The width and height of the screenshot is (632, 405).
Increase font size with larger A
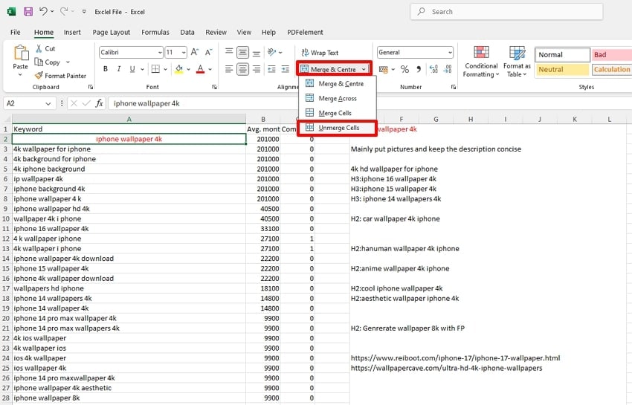[x=195, y=52]
